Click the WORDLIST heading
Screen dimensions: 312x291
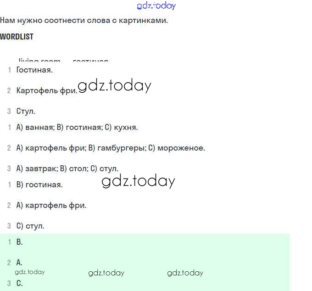[x=17, y=37]
